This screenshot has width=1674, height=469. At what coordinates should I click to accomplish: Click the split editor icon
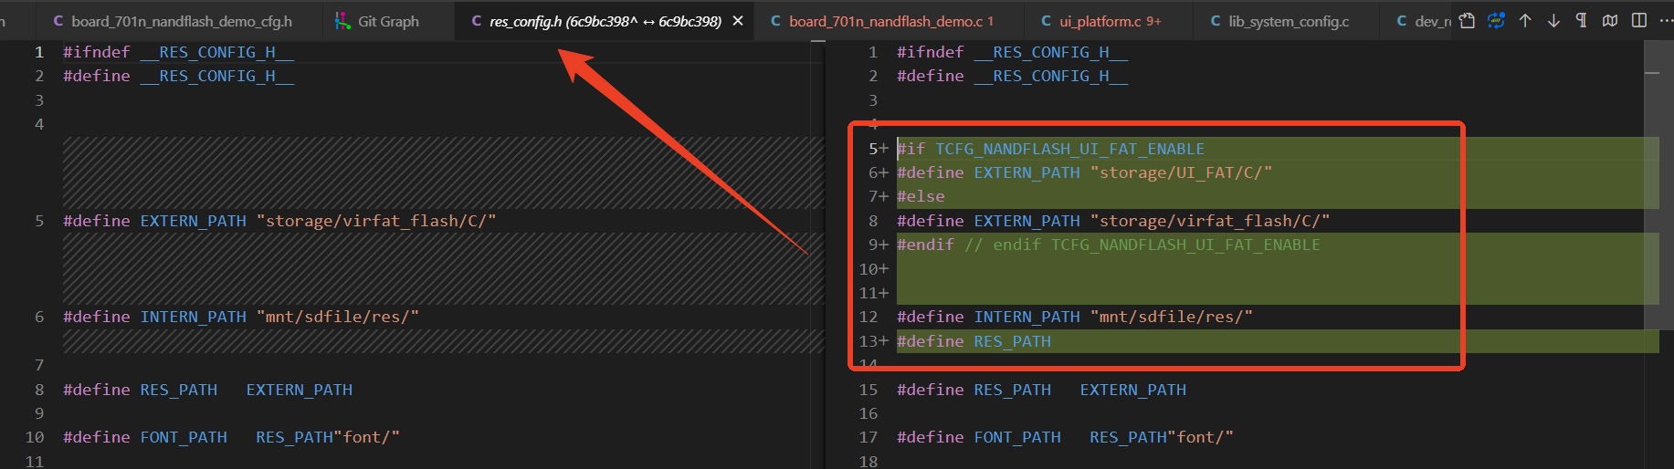pyautogui.click(x=1639, y=20)
